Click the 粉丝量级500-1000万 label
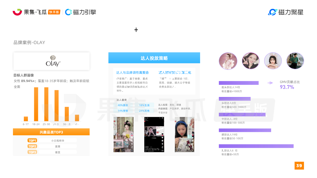 click(x=234, y=107)
